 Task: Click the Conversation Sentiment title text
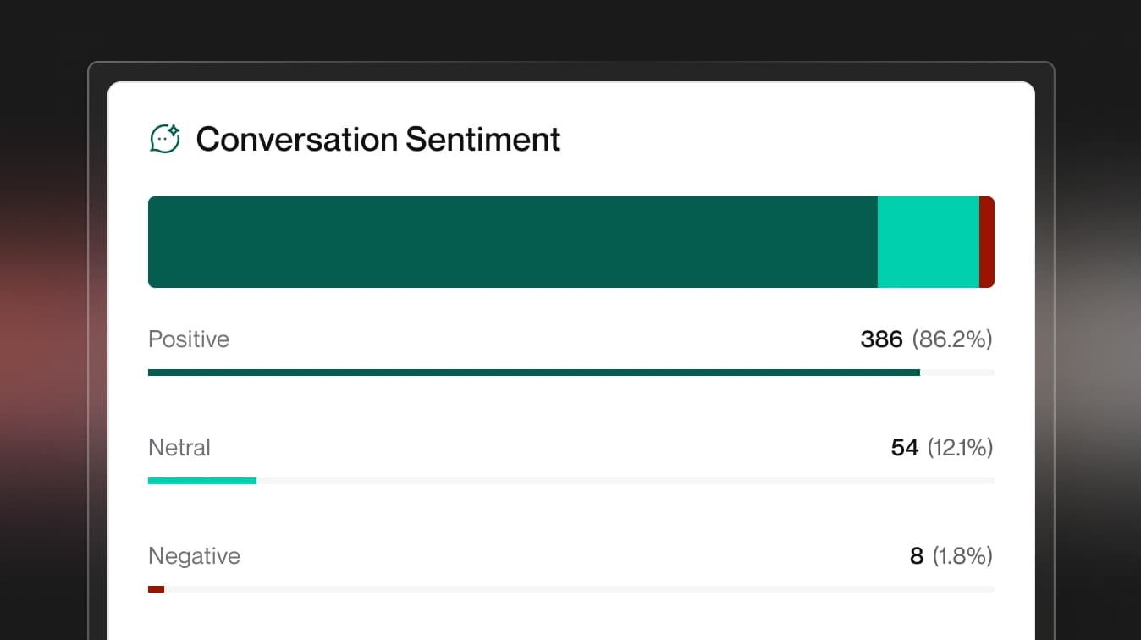coord(378,139)
